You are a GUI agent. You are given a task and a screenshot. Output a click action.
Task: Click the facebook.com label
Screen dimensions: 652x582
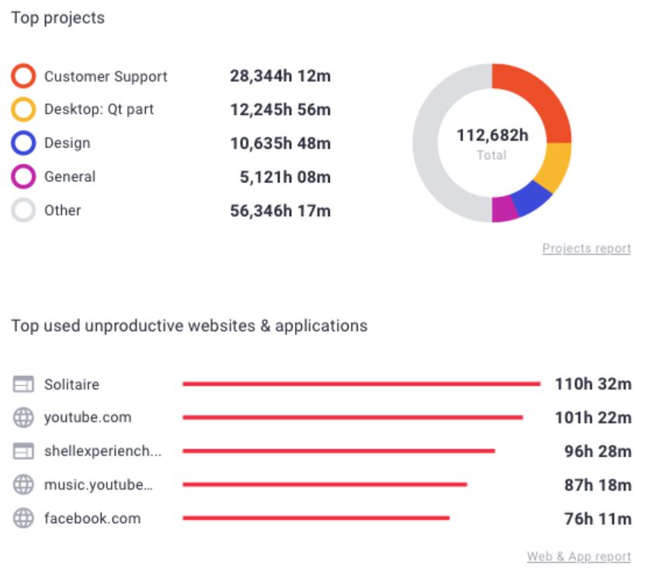click(x=92, y=518)
